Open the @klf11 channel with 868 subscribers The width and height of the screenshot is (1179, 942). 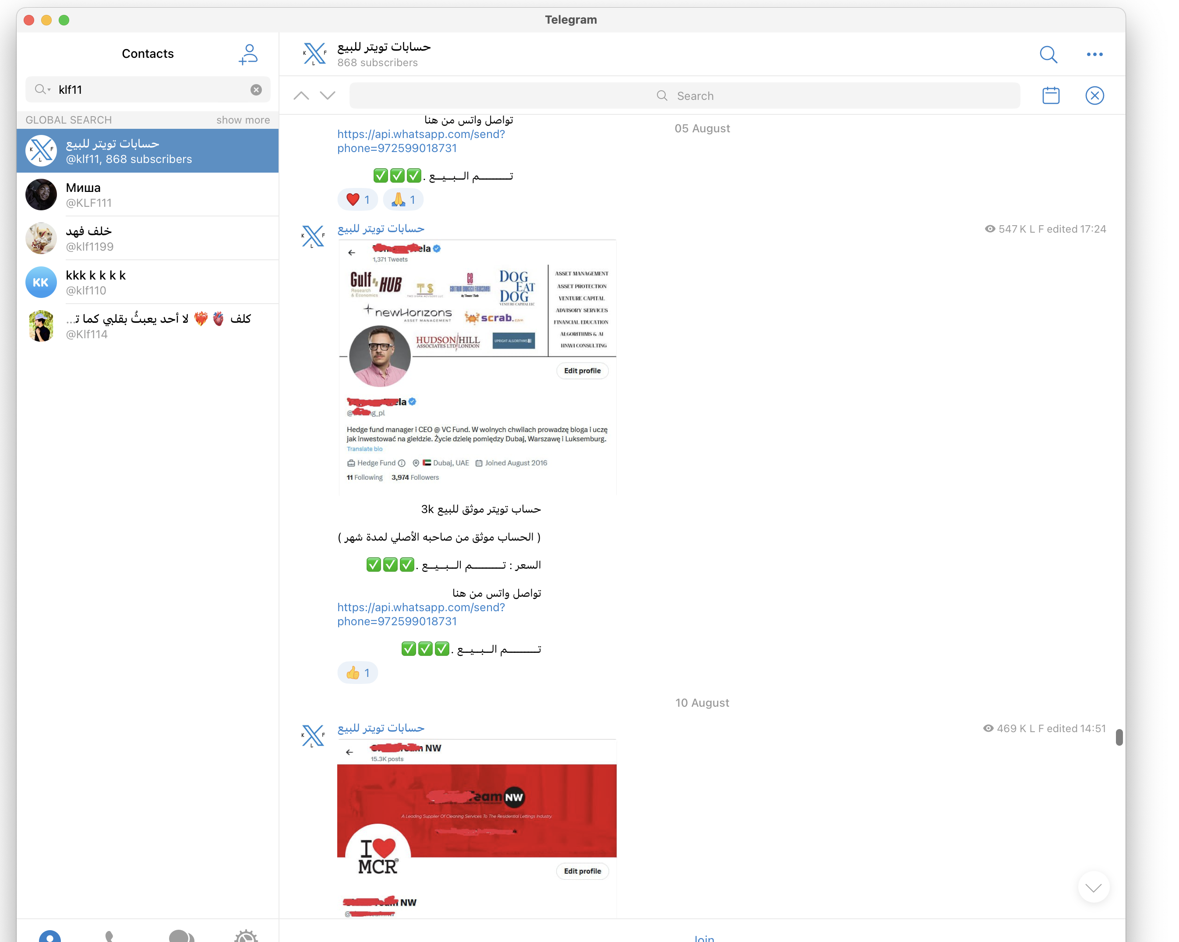[x=148, y=151]
